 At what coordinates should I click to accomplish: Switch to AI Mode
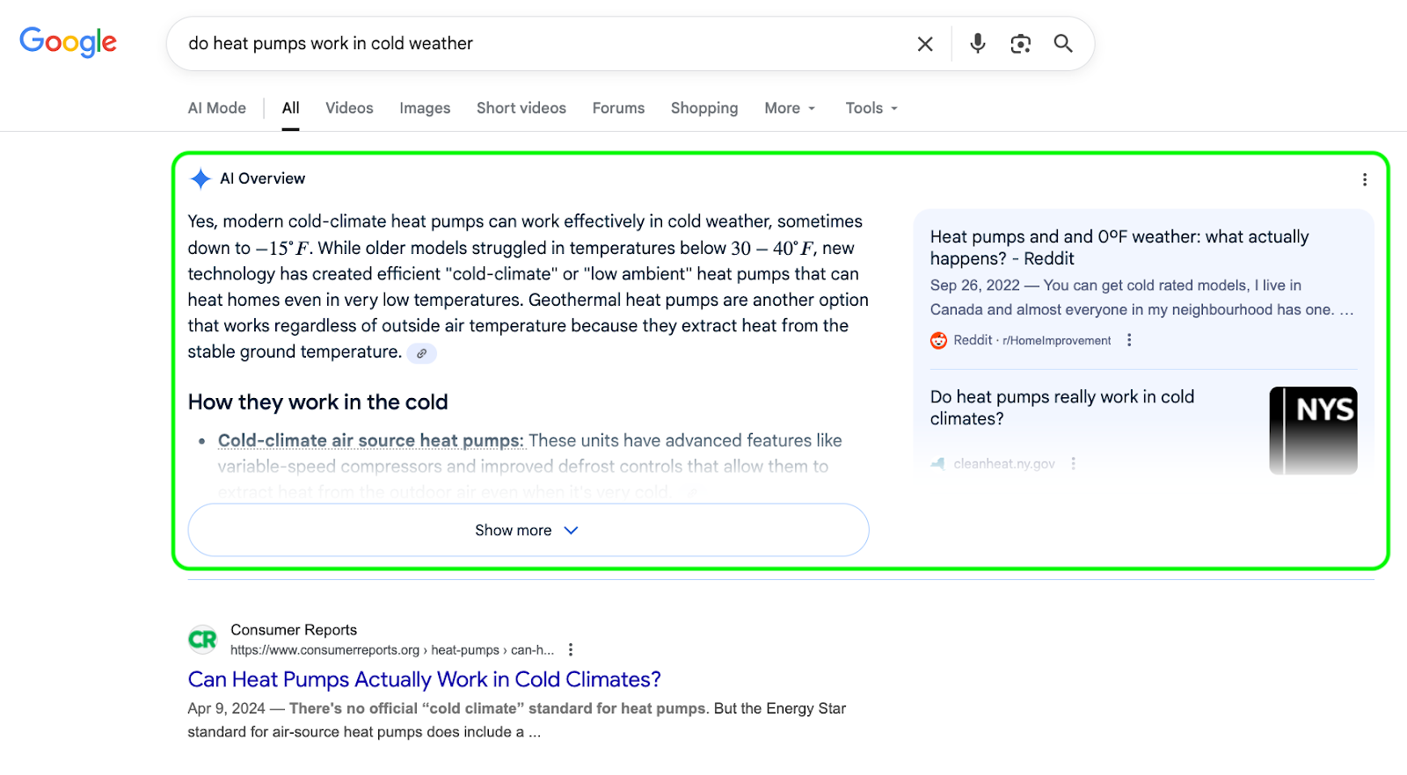tap(216, 108)
